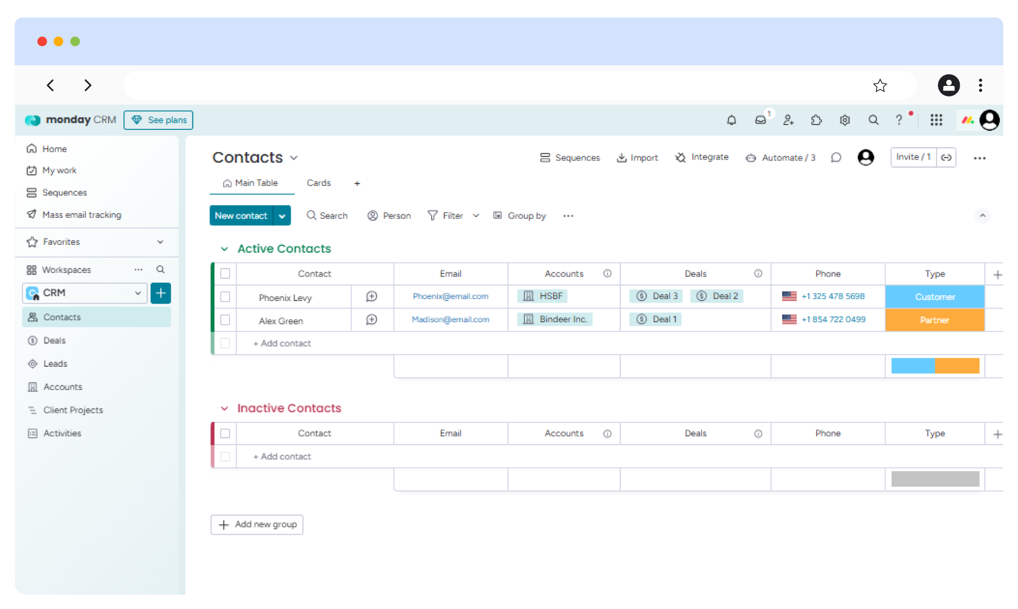This screenshot has width=1018, height=609.
Task: Check the Alex Green row checkbox
Action: [225, 320]
